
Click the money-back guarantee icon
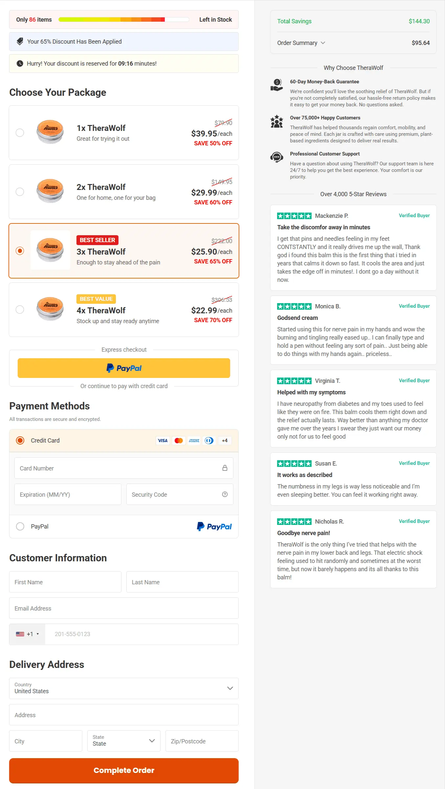[277, 85]
